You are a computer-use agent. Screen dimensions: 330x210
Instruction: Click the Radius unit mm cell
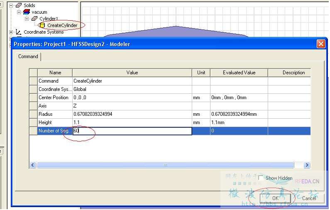coord(201,114)
